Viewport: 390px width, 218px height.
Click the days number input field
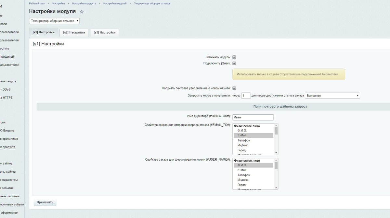click(x=246, y=96)
